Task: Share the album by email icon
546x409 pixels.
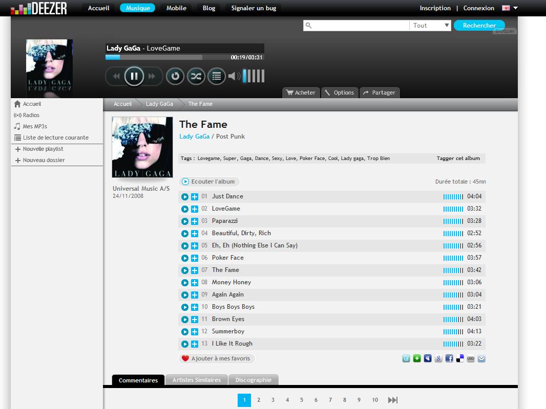Action: tap(481, 359)
